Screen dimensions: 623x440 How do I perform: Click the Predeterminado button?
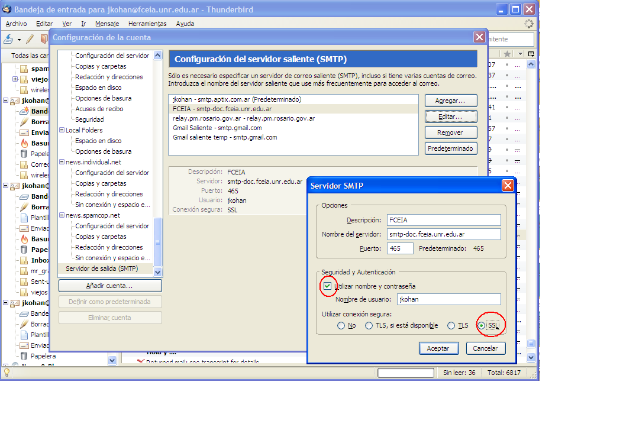pyautogui.click(x=451, y=148)
